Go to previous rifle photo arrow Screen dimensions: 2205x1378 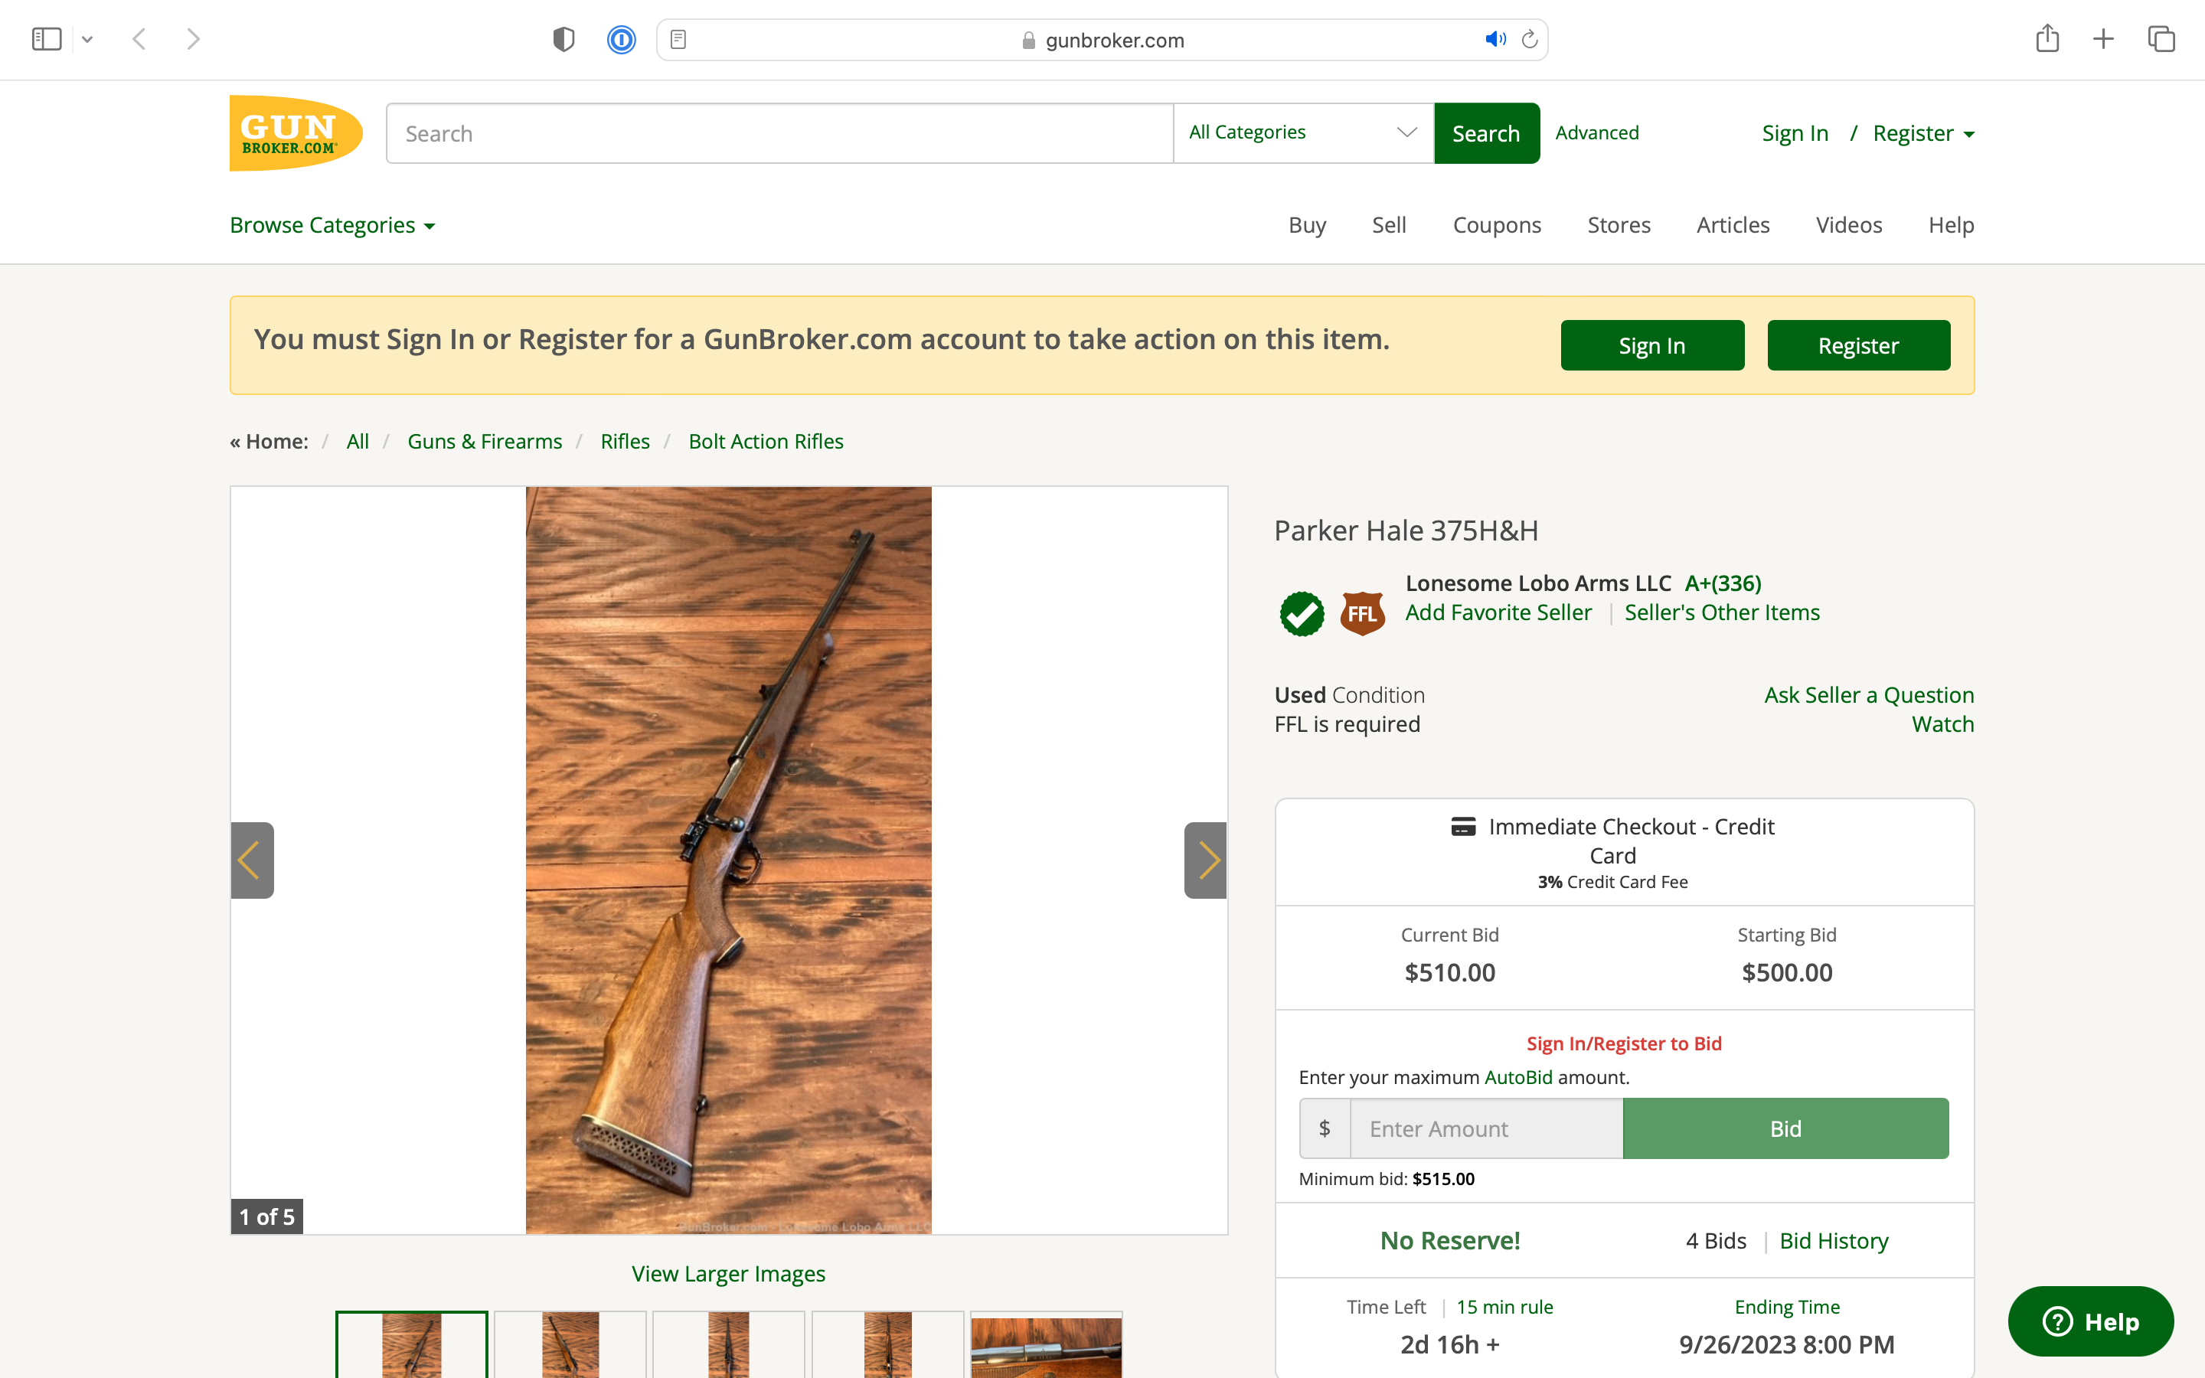(253, 860)
